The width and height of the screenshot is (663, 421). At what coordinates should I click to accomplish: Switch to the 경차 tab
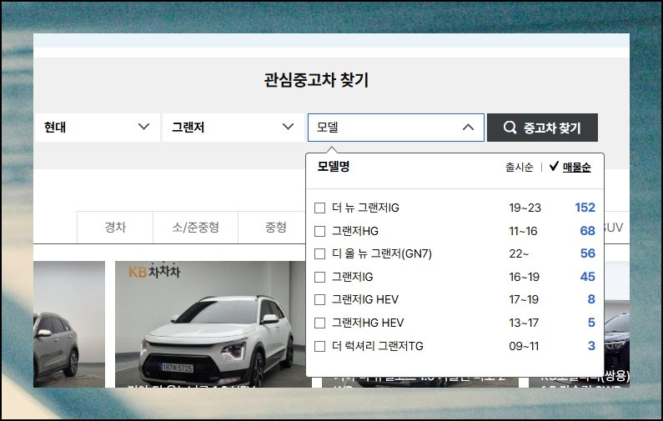pos(115,228)
